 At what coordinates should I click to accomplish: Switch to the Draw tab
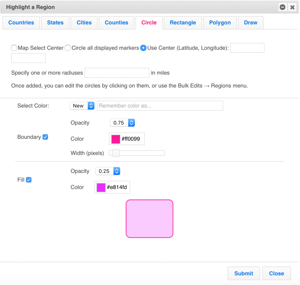(250, 23)
